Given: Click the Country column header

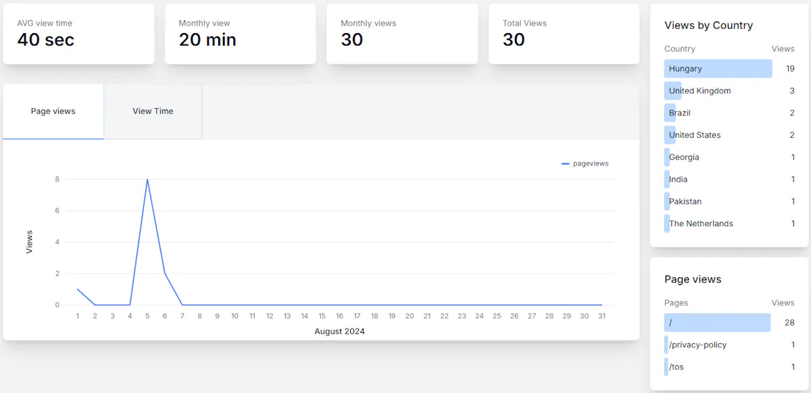Looking at the screenshot, I should pyautogui.click(x=679, y=49).
